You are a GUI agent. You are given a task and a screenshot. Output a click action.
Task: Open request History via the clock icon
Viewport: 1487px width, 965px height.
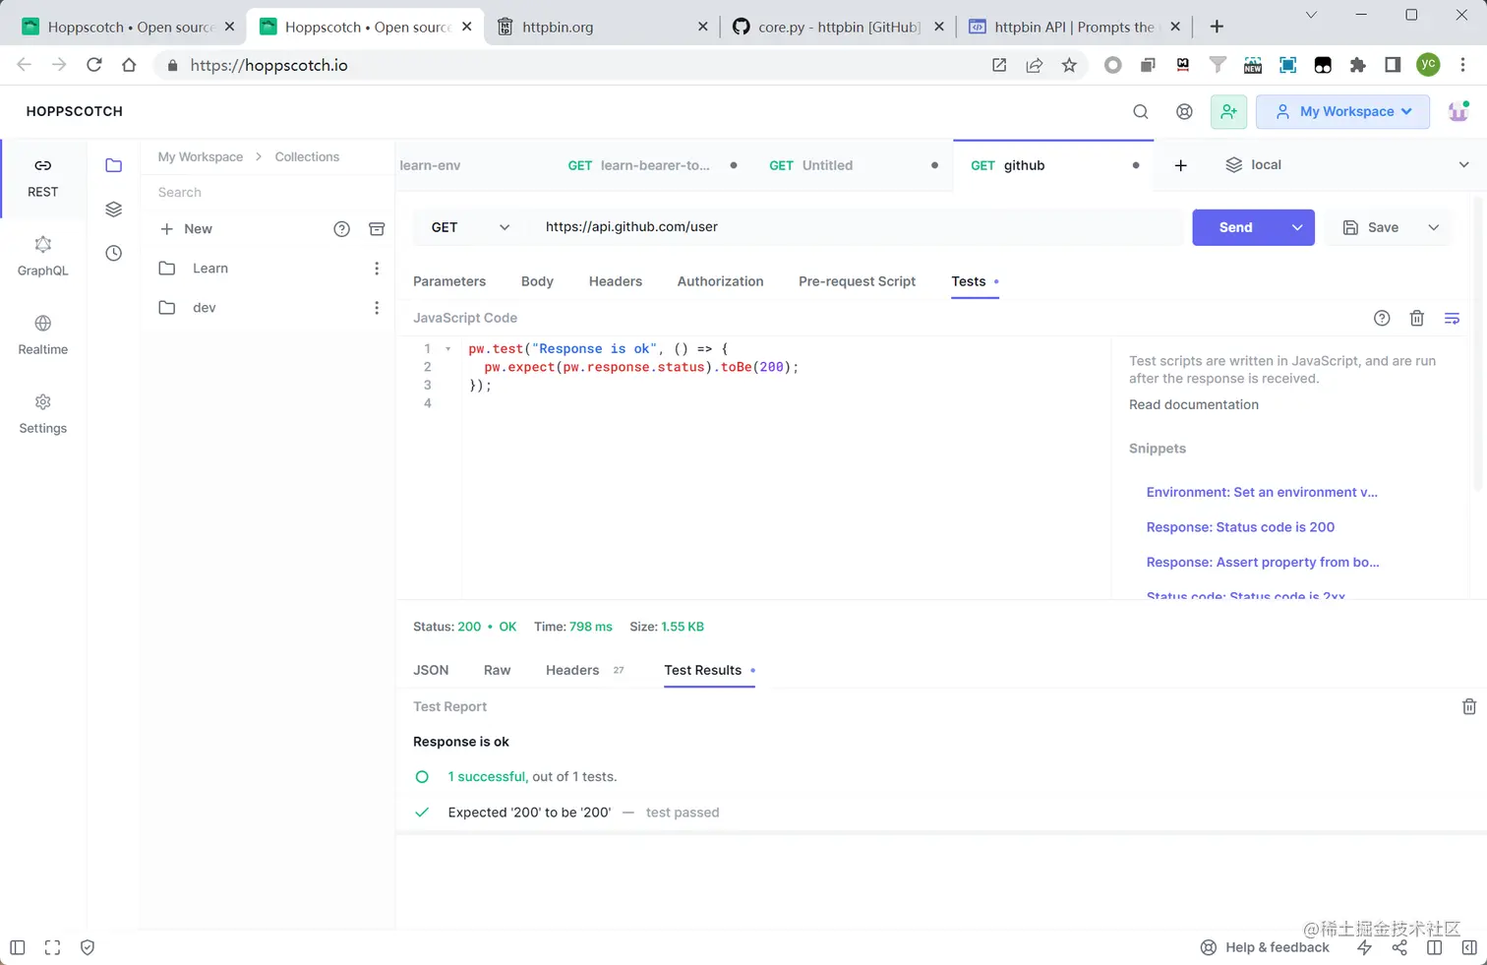[x=113, y=253]
